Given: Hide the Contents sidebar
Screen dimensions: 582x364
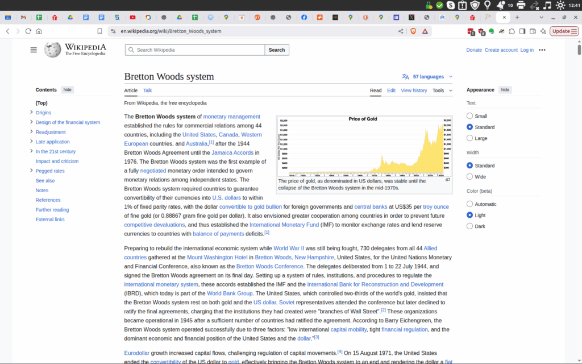Looking at the screenshot, I should click(x=67, y=90).
